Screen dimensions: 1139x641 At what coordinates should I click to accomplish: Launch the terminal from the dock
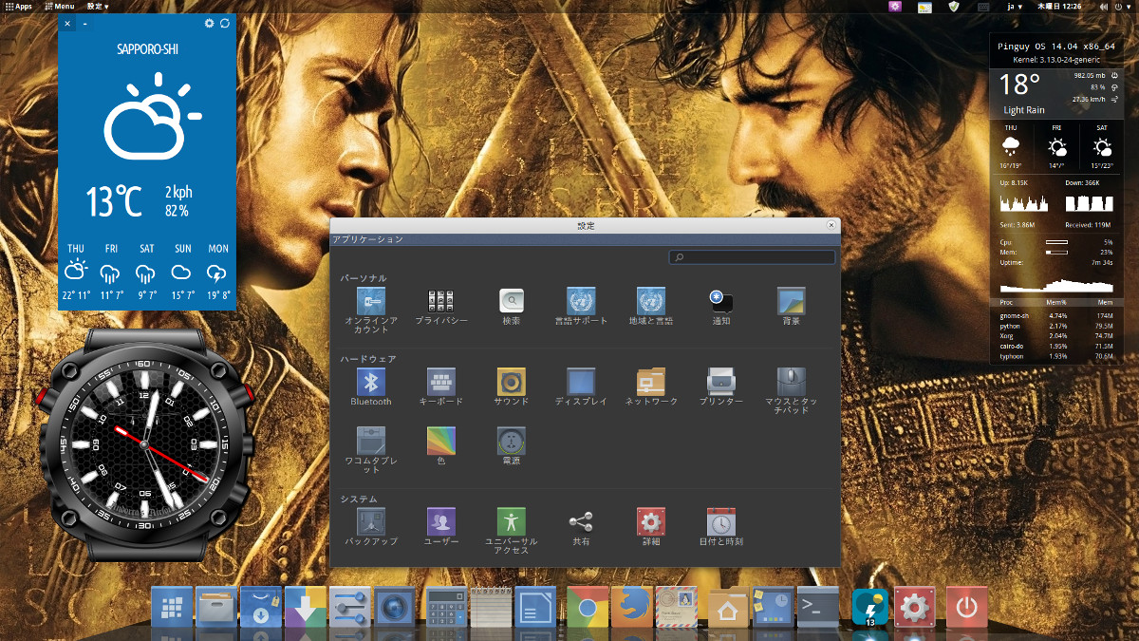817,609
